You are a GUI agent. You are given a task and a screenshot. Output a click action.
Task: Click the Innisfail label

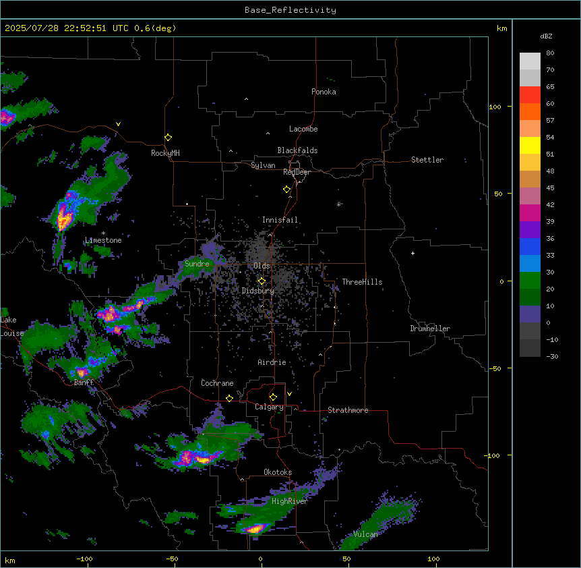click(x=280, y=220)
